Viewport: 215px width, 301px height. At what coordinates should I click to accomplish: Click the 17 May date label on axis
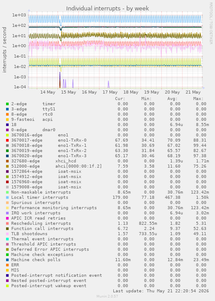[x=110, y=92]
